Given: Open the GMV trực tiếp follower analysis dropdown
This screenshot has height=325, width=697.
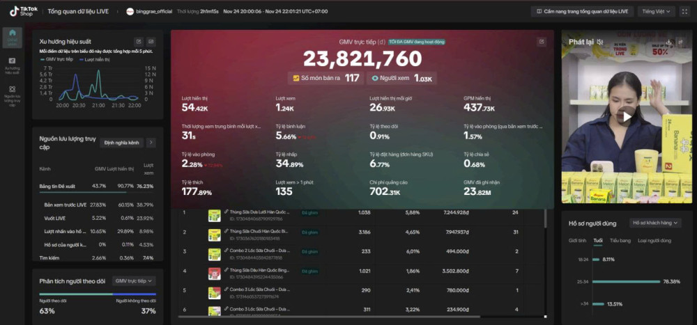Looking at the screenshot, I should coord(135,281).
